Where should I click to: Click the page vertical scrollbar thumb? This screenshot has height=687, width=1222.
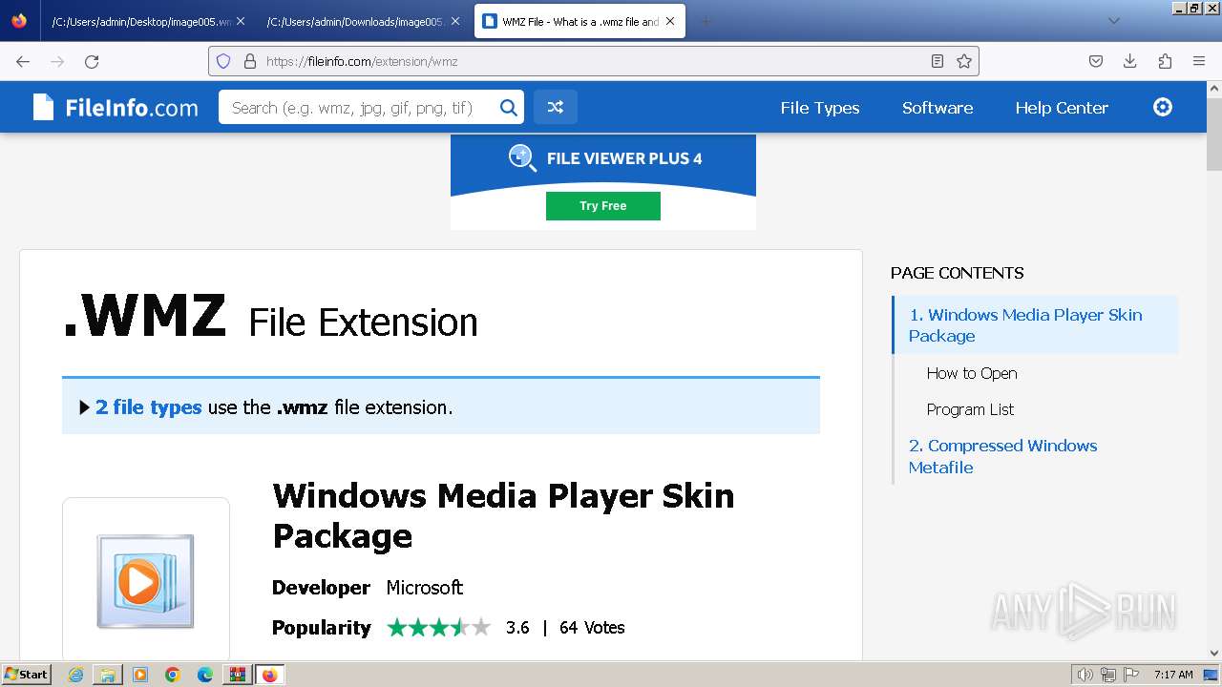click(x=1214, y=134)
